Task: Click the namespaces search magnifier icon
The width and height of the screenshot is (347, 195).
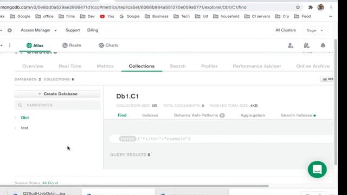Action: tap(20, 105)
